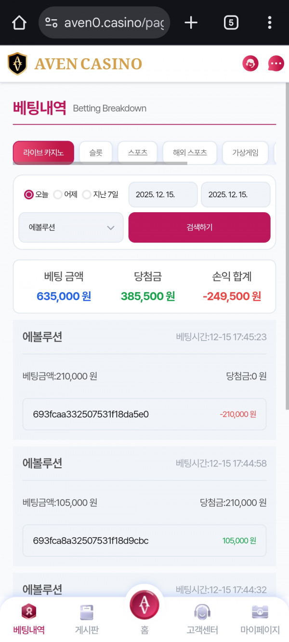Open the pink customer support avatar icon
Image resolution: width=289 pixels, height=642 pixels.
[250, 63]
